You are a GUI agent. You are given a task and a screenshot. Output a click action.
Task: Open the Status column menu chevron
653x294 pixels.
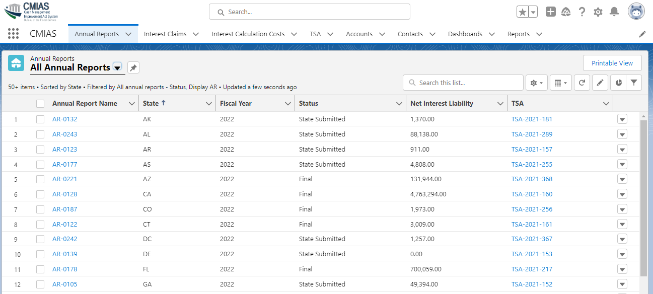click(398, 104)
